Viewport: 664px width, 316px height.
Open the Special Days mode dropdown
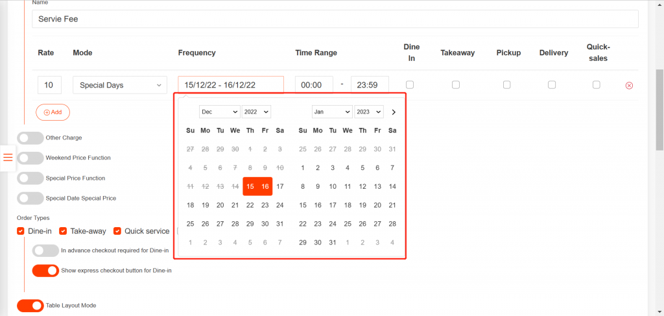pyautogui.click(x=119, y=85)
